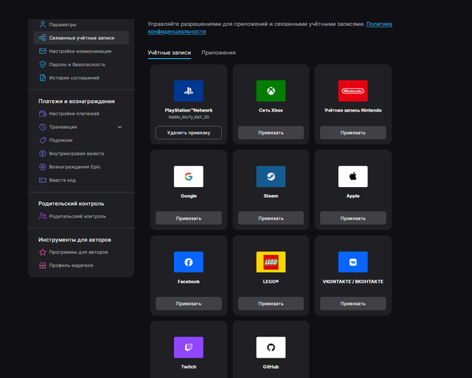The width and height of the screenshot is (472, 378).
Task: Select the Учётные записи tab
Action: click(x=169, y=53)
